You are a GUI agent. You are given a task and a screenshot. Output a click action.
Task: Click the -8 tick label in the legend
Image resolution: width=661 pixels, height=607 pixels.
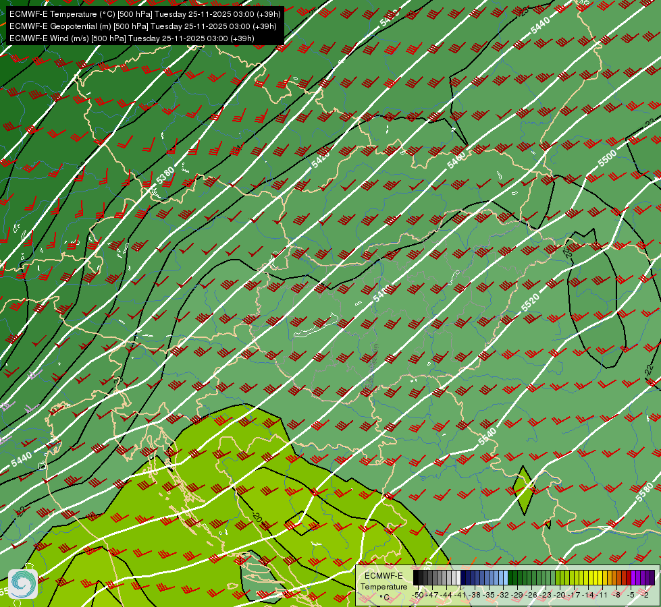(616, 595)
